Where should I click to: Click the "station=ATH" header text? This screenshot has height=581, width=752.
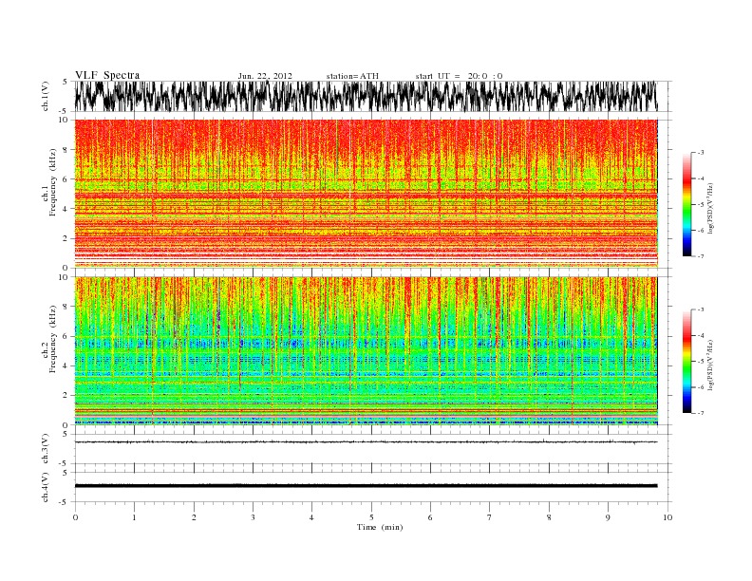pos(352,76)
